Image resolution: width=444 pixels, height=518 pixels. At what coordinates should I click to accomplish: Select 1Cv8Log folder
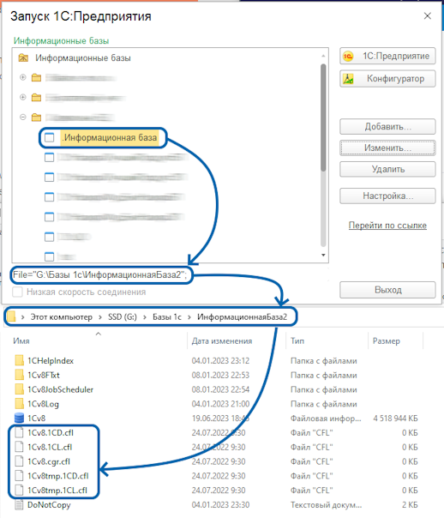coord(43,404)
